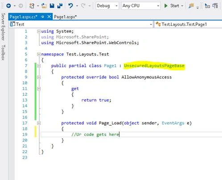The height and width of the screenshot is (180, 222).
Task: Click the Page1 class name in code
Action: click(x=110, y=65)
